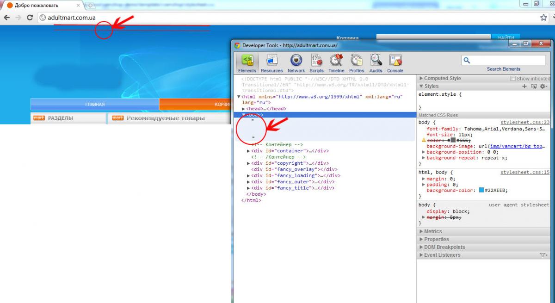
Task: Select the closing /body tag row
Action: point(256,194)
